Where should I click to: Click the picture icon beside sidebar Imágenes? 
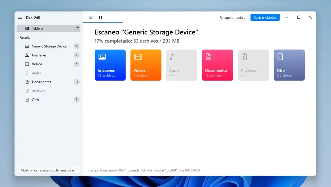pos(27,55)
